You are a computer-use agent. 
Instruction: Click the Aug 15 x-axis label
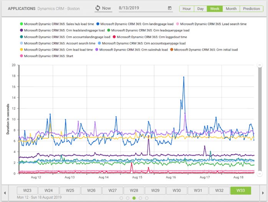coord(137,177)
